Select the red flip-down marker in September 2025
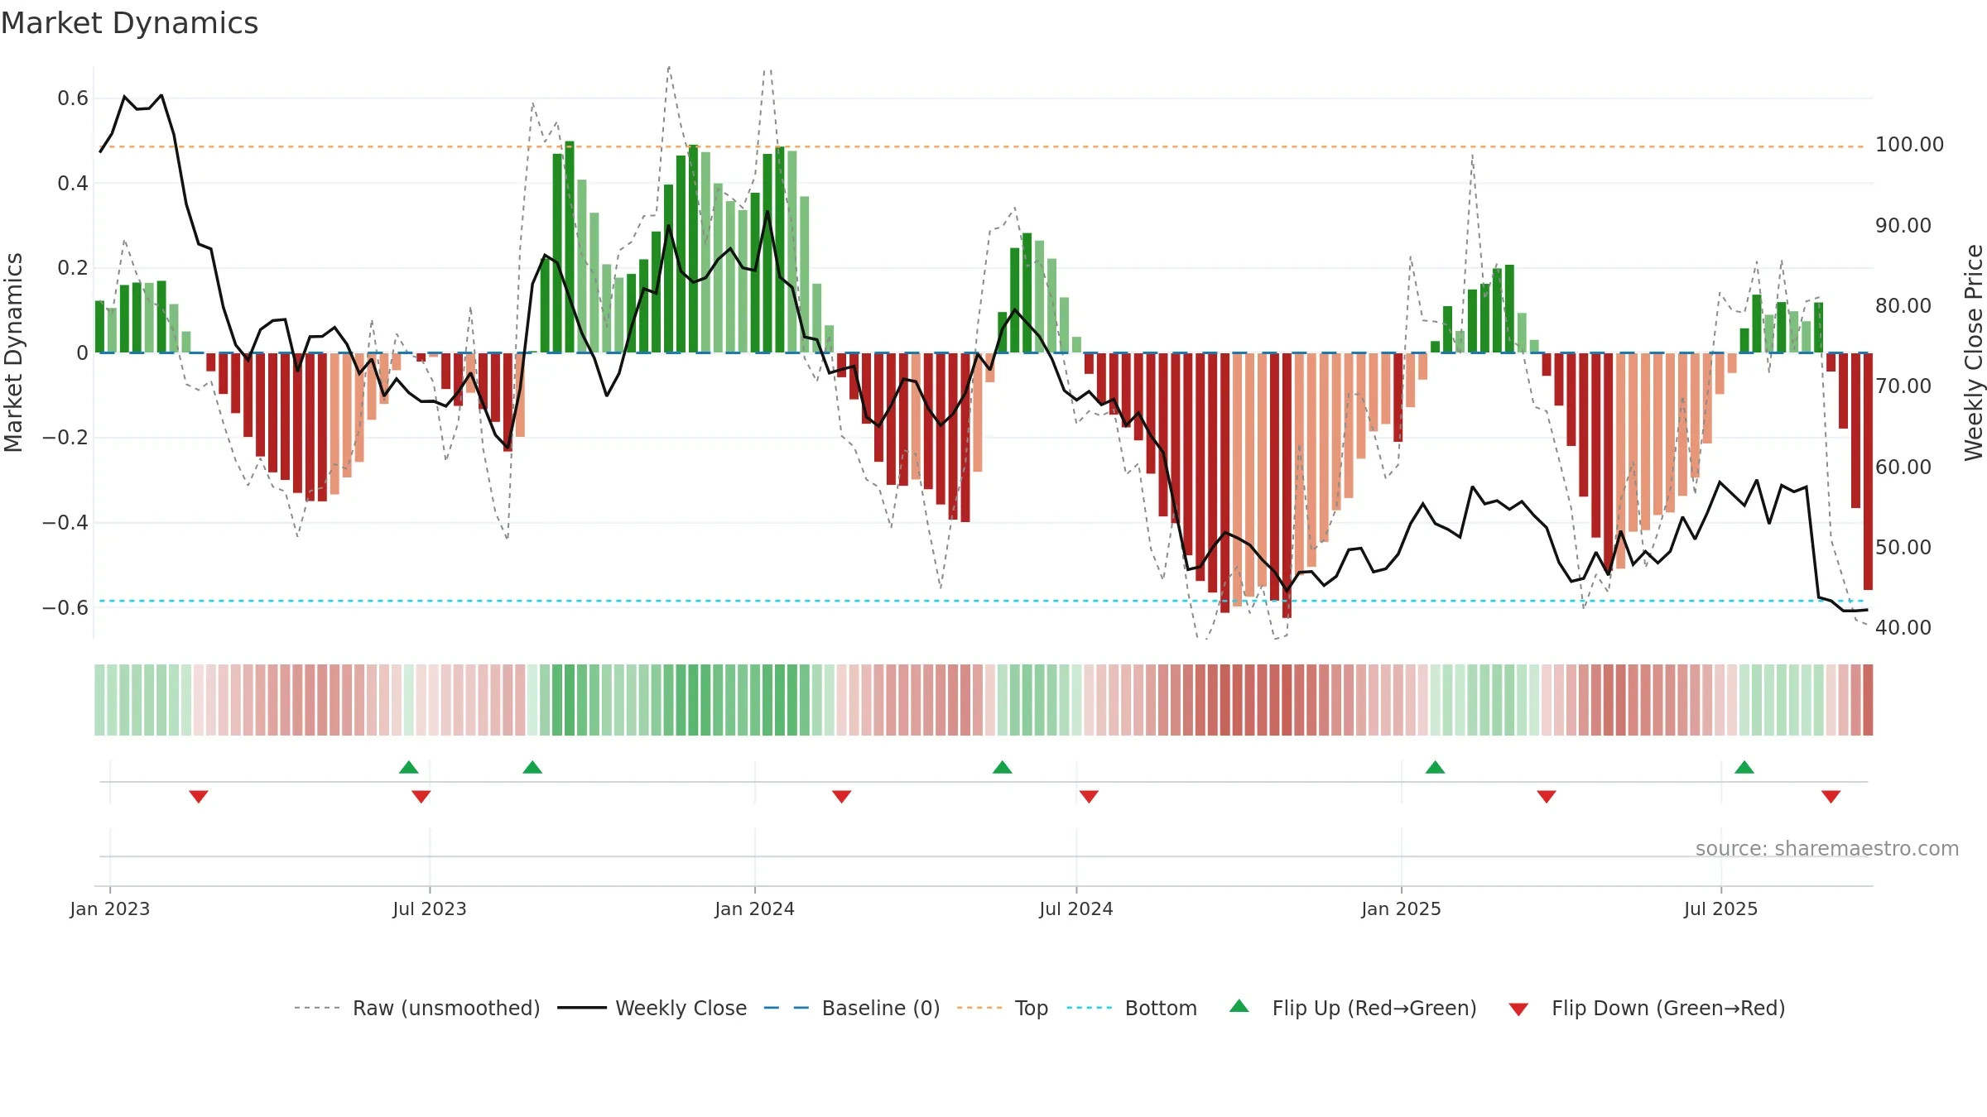The height and width of the screenshot is (1117, 1987). coord(1831,797)
